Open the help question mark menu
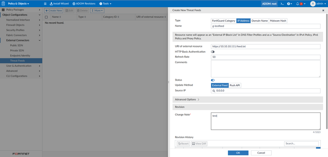328x157 pixels. pyautogui.click(x=289, y=4)
